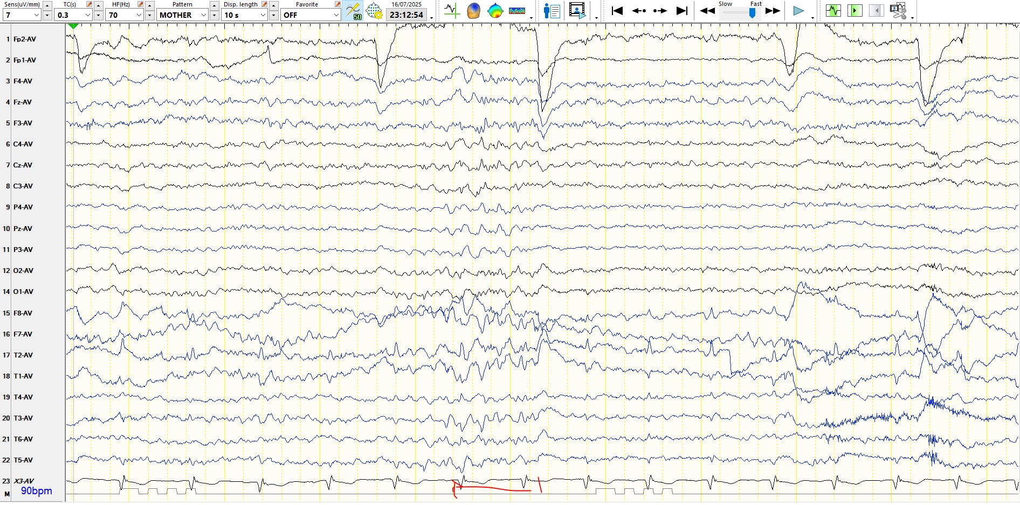
Task: Expand the options arrow after the play button
Action: 812,17
